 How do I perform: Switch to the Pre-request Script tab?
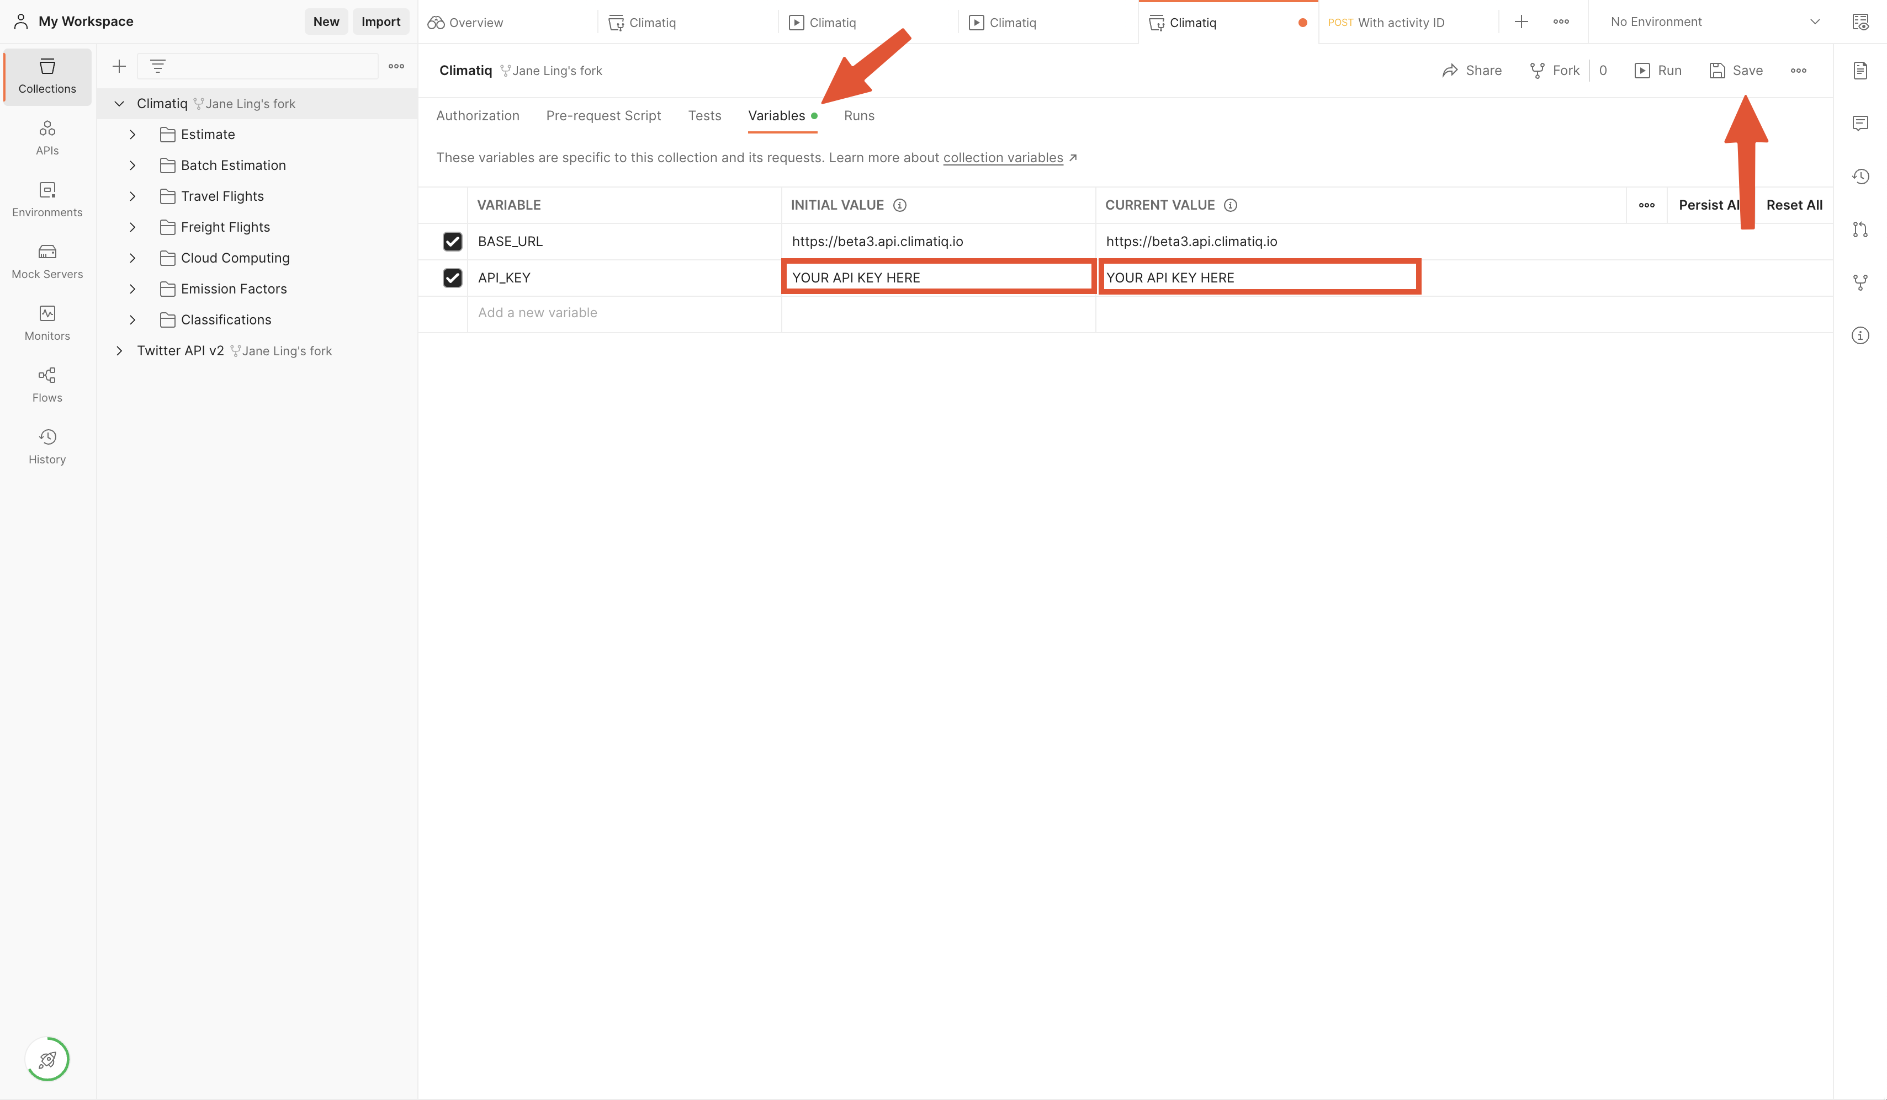603,115
